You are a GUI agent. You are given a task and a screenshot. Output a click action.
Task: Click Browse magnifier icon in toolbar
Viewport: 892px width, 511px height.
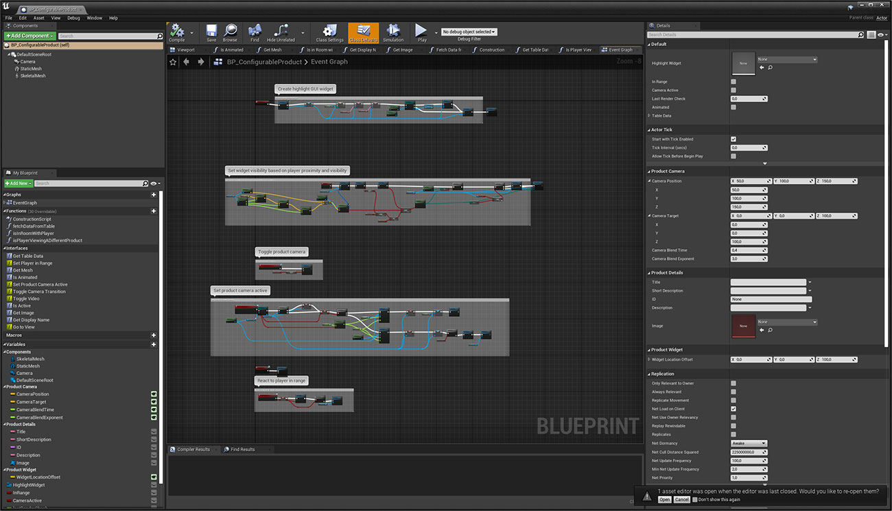pos(230,31)
